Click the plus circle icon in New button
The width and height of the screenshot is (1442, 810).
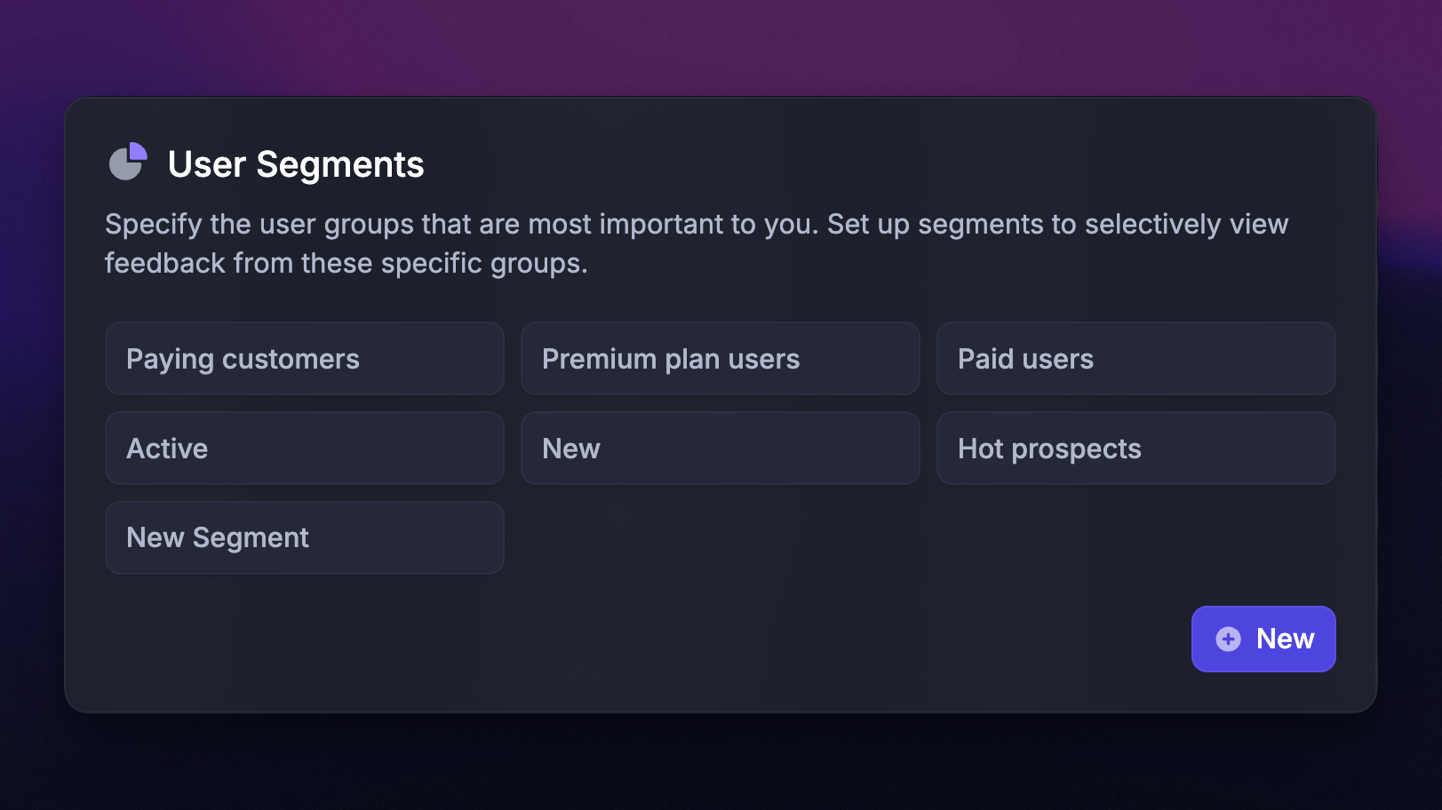coord(1228,639)
